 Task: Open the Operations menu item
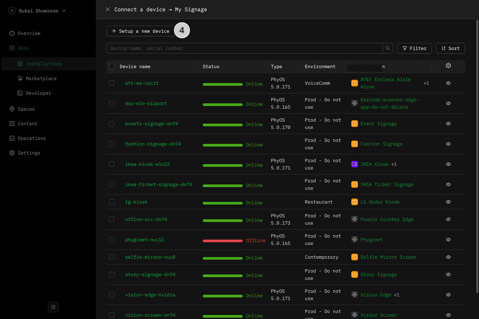[32, 138]
